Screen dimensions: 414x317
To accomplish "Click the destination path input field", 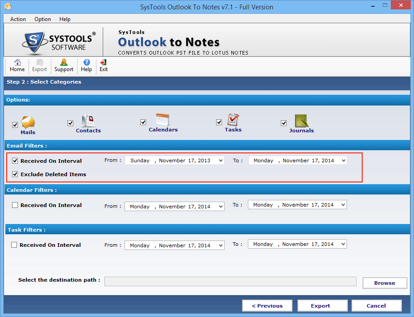I will coord(230,281).
